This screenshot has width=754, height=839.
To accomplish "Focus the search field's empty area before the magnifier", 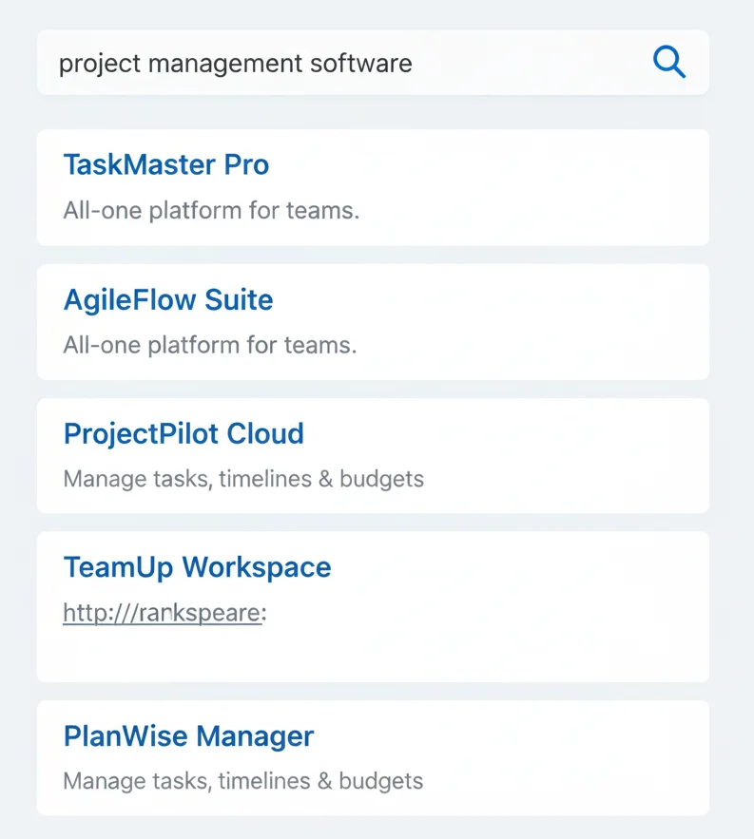I will pos(532,63).
